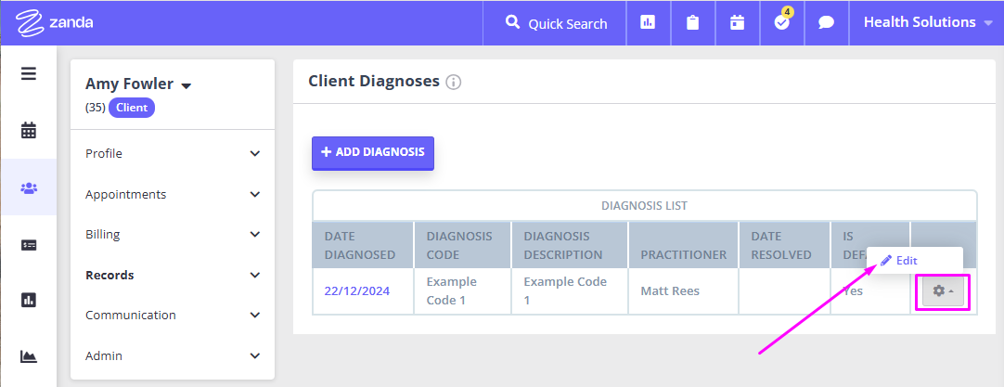The width and height of the screenshot is (1004, 387).
Task: Open the tasks icon with notification badge
Action: click(x=781, y=23)
